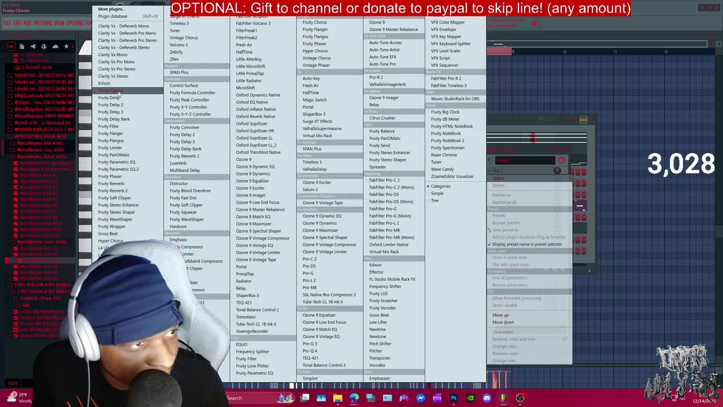Pick Pro-Q 4 equalizer
The image size is (723, 407).
pyautogui.click(x=310, y=351)
